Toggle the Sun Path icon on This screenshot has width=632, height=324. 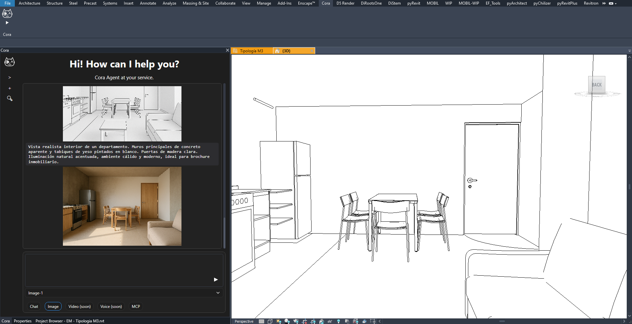click(278, 321)
